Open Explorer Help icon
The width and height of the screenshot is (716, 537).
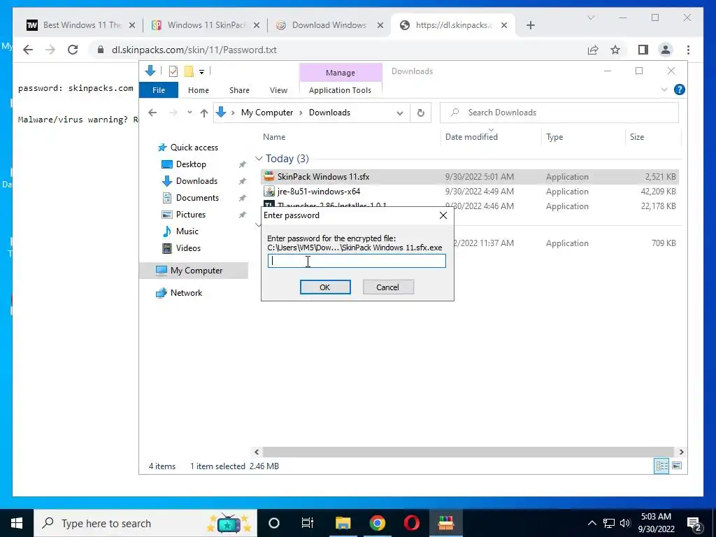(x=679, y=90)
